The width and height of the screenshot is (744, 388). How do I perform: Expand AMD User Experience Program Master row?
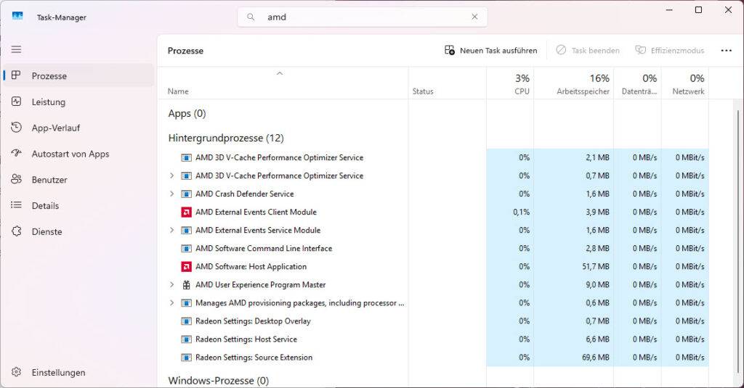pyautogui.click(x=172, y=285)
